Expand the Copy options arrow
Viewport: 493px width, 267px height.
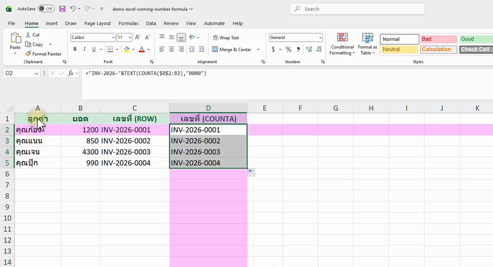tap(50, 44)
